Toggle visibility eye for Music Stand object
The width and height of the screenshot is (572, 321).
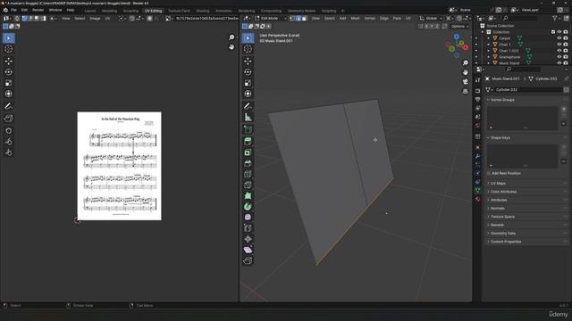click(x=559, y=63)
